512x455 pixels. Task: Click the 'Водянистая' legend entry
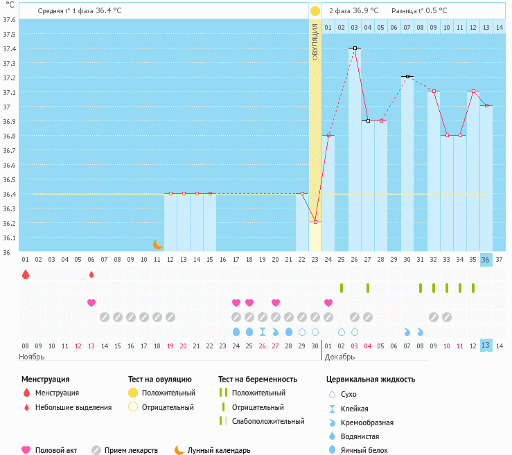click(x=360, y=436)
